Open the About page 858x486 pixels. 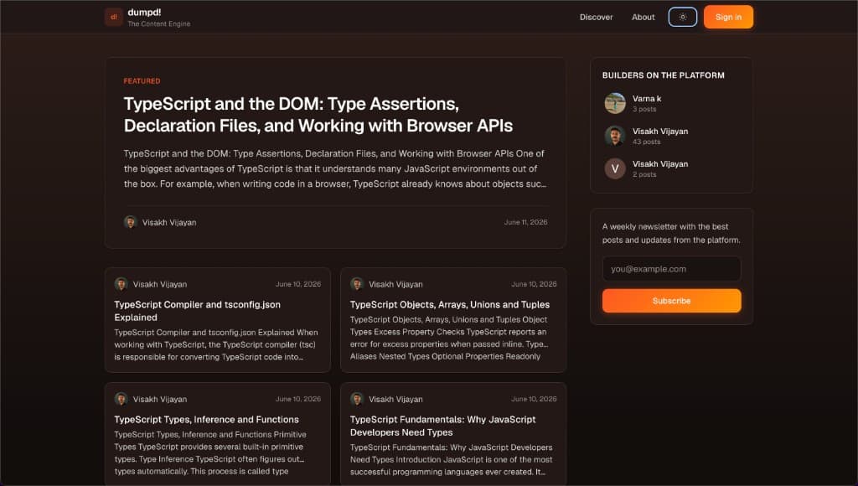pos(643,17)
